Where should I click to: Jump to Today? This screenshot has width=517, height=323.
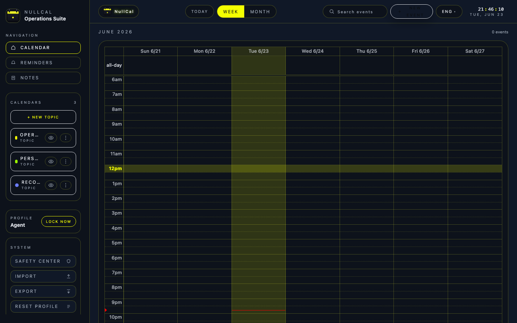(200, 11)
